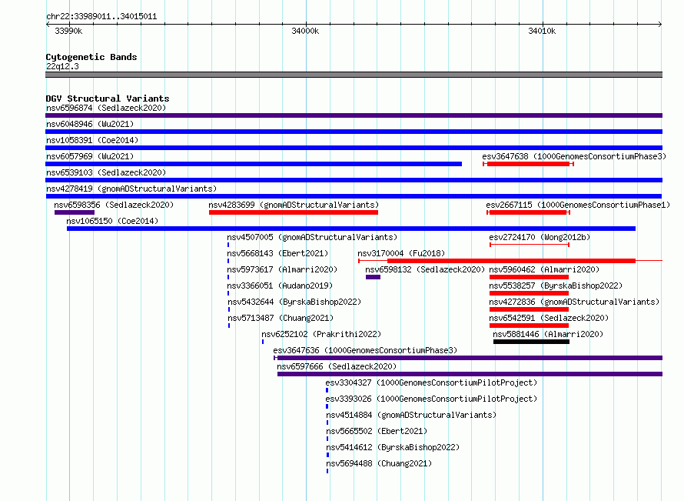The width and height of the screenshot is (684, 501).
Task: Click the nsv6596874 (Sedlazeck2020) variant label
Action: [x=106, y=108]
